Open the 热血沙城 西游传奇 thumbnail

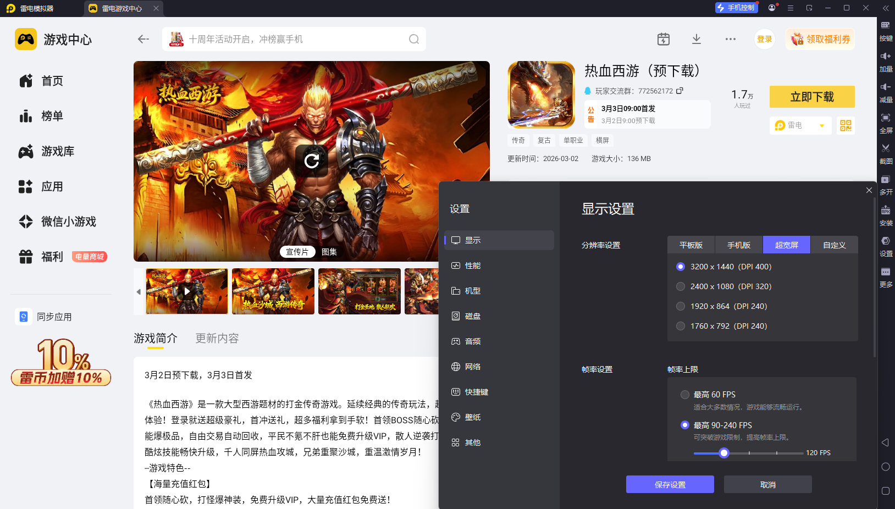tap(273, 291)
